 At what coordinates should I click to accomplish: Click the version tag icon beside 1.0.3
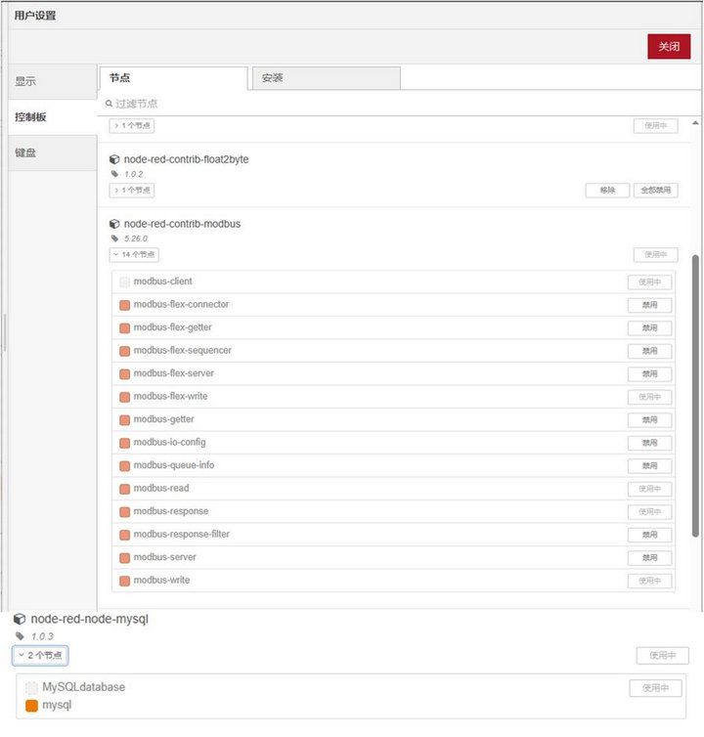click(x=20, y=636)
